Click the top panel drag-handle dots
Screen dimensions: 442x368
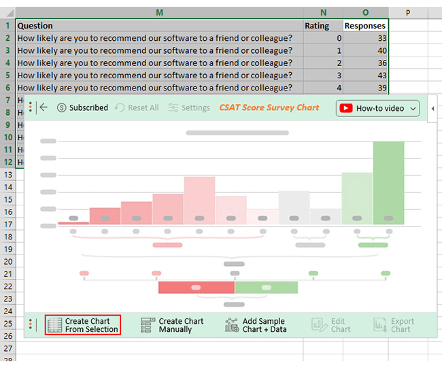point(31,107)
